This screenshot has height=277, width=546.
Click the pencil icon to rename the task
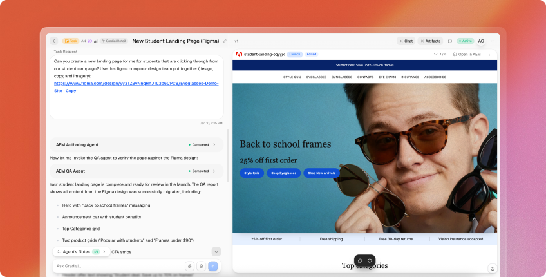(225, 41)
